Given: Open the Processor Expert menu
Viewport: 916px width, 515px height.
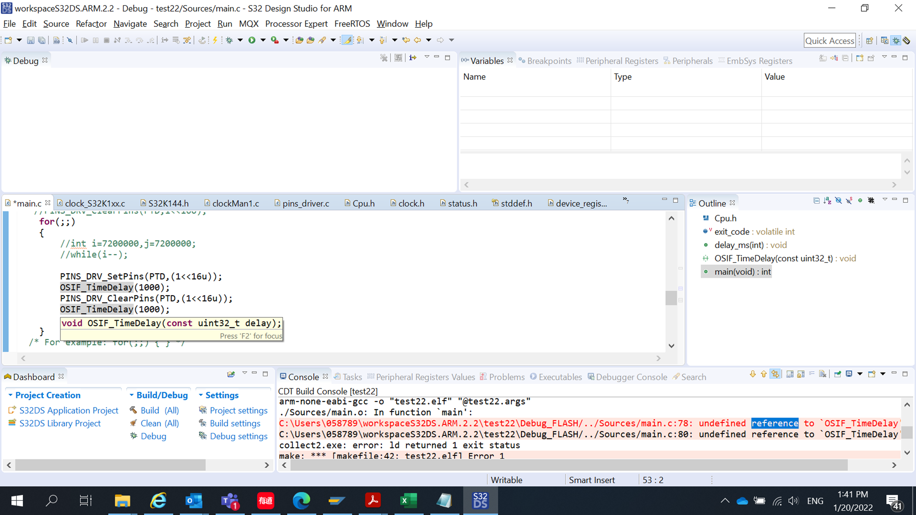Looking at the screenshot, I should 296,24.
